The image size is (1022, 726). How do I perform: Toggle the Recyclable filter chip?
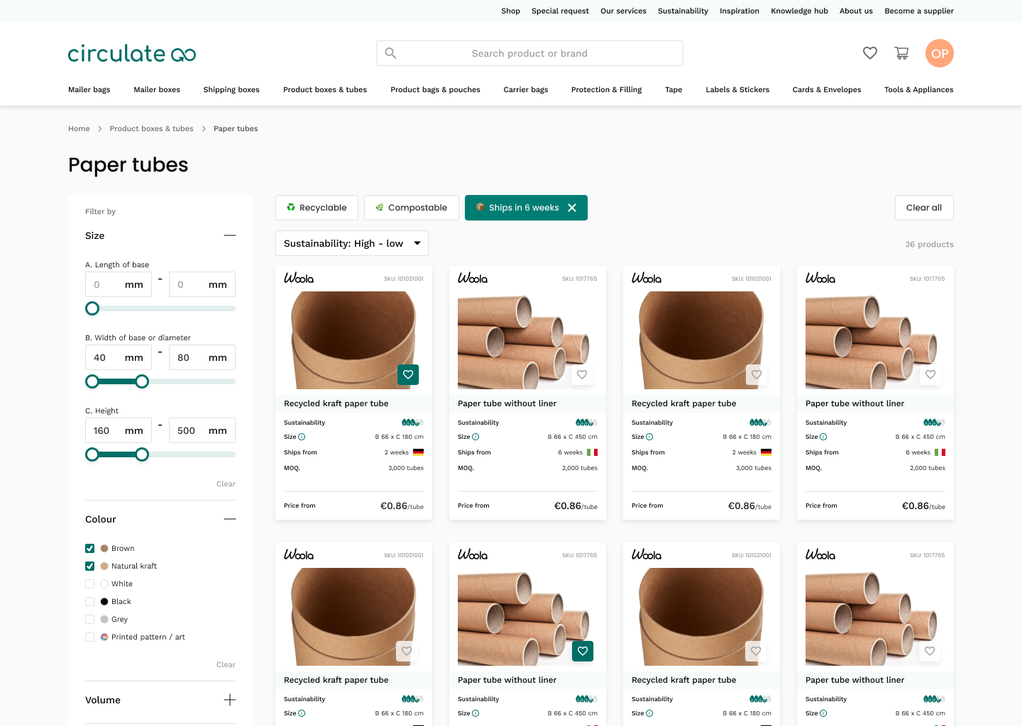pyautogui.click(x=317, y=208)
